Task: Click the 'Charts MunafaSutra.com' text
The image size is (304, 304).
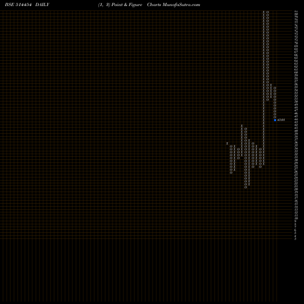Action: (x=173, y=5)
